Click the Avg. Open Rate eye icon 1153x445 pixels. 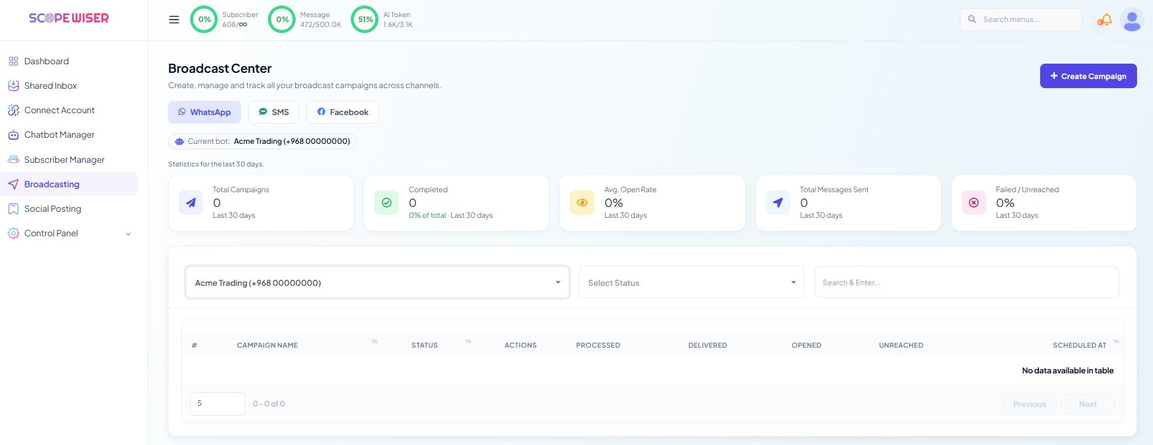pyautogui.click(x=582, y=203)
